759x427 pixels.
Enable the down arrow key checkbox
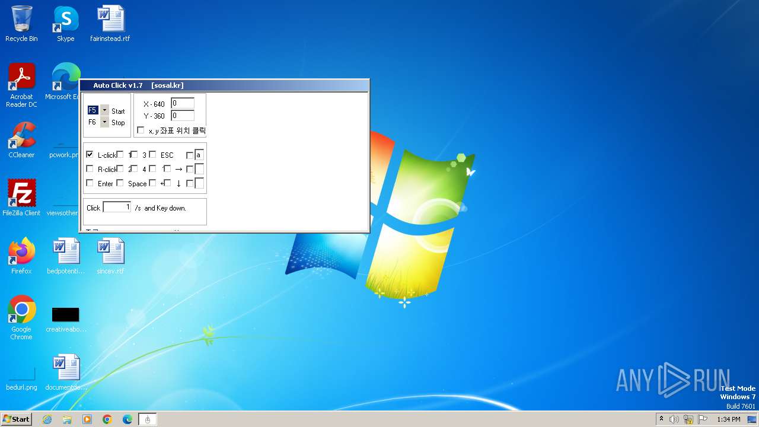tap(167, 183)
